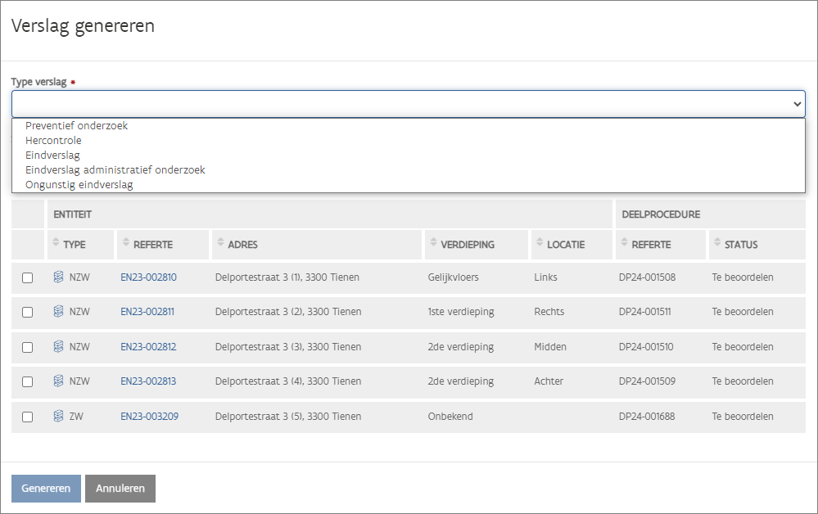Sort by Status column arrows
This screenshot has width=818, height=514.
click(716, 244)
